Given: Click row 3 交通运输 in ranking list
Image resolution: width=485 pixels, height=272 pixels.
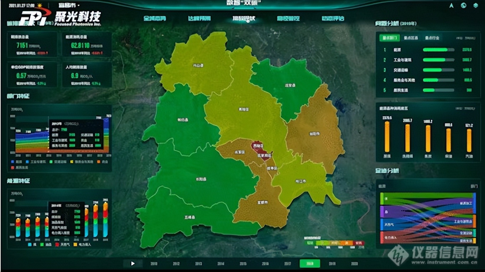Looking at the screenshot, I should pyautogui.click(x=428, y=70).
